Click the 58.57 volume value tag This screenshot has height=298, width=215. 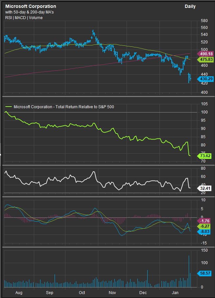205,273
